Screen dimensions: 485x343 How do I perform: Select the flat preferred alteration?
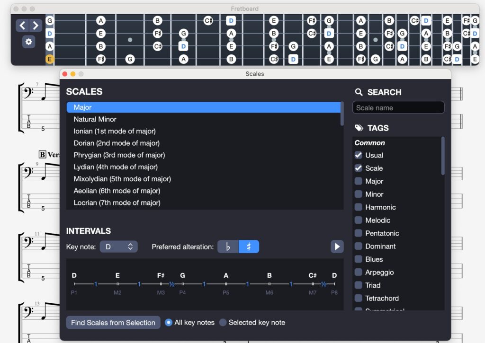[x=228, y=246]
